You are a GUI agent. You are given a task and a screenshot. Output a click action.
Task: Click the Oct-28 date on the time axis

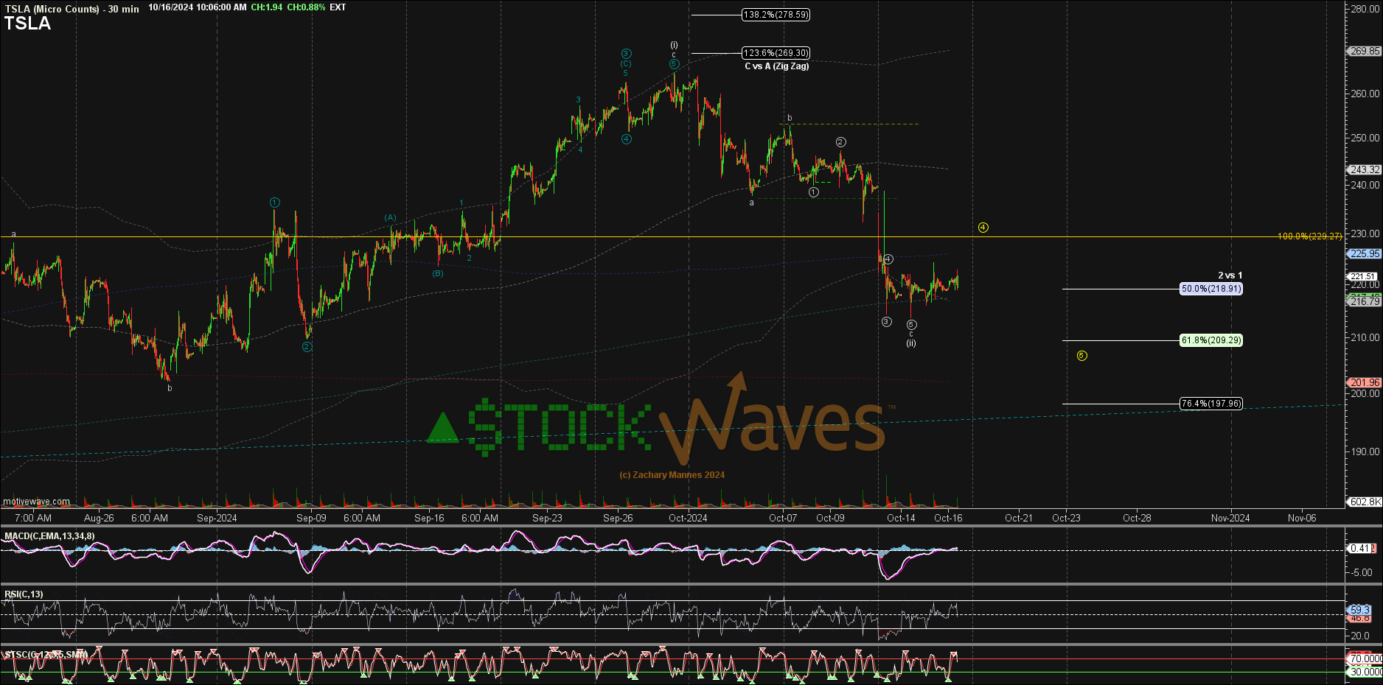coord(1137,518)
